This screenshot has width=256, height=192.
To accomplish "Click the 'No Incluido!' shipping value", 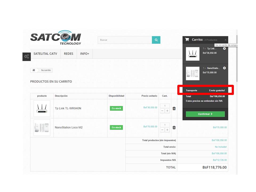I will pyautogui.click(x=221, y=147).
